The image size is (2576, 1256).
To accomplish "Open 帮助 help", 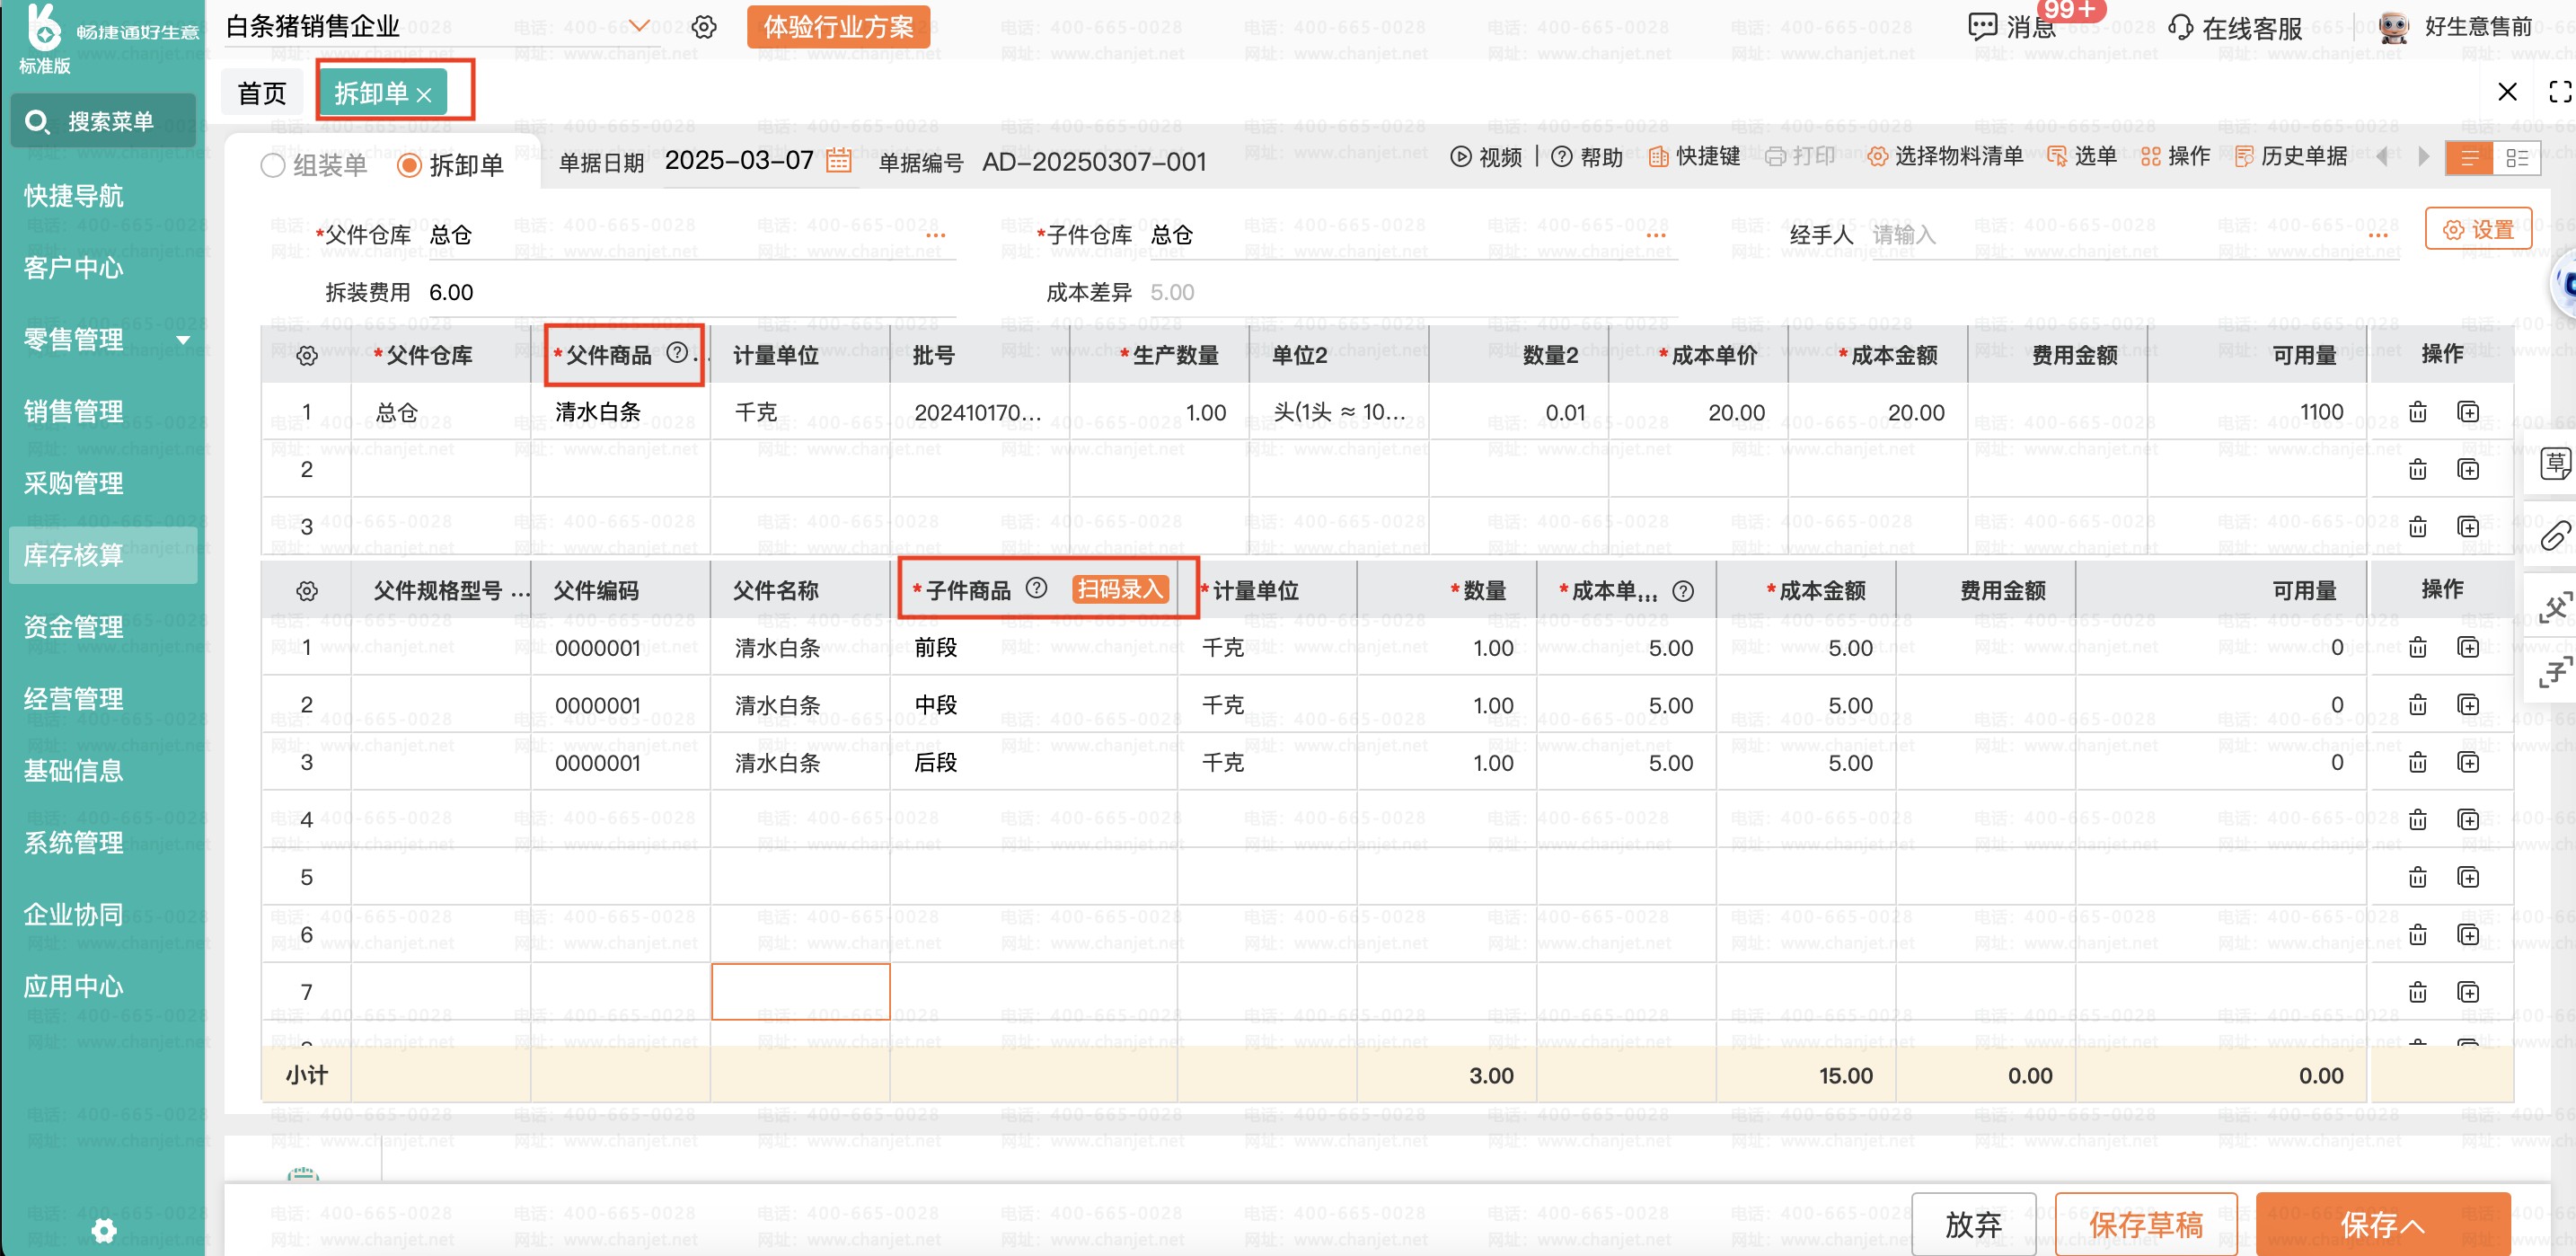I will (1587, 156).
